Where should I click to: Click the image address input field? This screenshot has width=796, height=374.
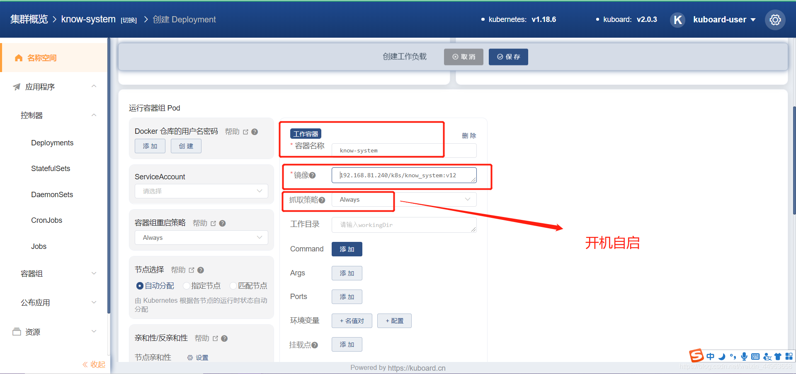[x=404, y=175]
